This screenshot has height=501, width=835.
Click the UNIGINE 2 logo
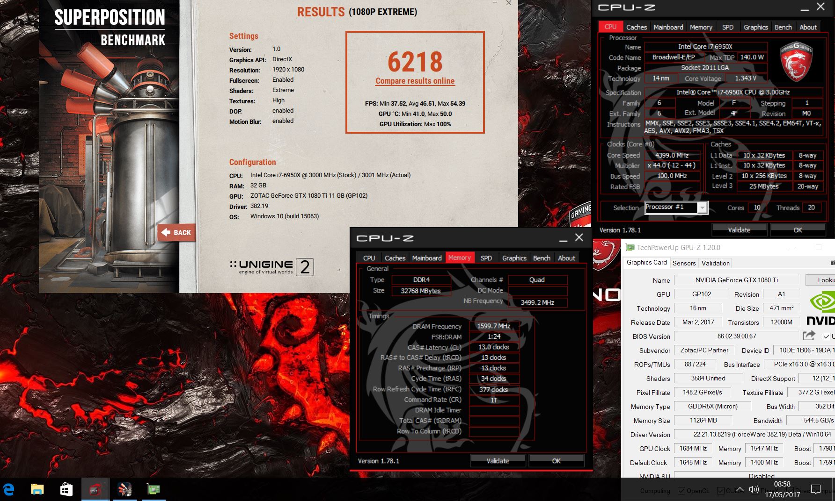[271, 267]
